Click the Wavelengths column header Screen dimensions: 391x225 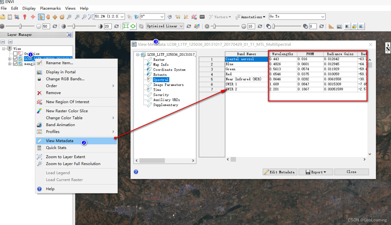[x=283, y=54]
